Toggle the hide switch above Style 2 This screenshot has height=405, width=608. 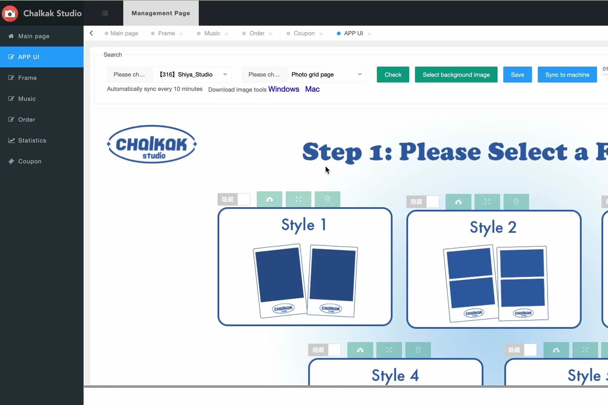(x=423, y=202)
